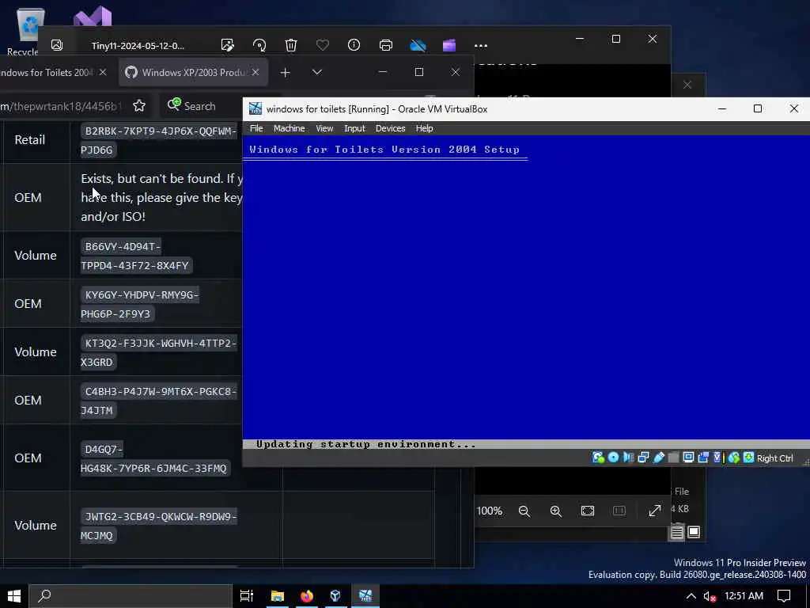Click the hard disk activity indicator in VirtualBox

coord(598,458)
